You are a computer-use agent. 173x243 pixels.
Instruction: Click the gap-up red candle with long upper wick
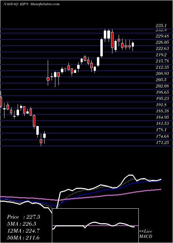pyautogui.click(x=48, y=79)
